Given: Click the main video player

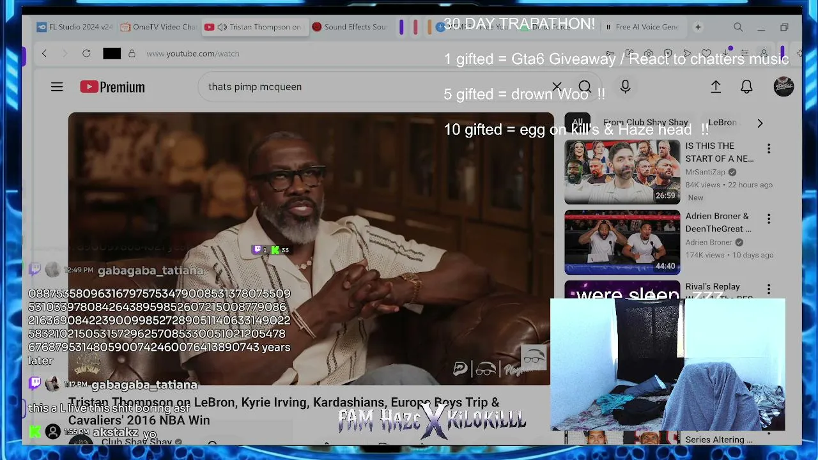Looking at the screenshot, I should click(x=311, y=249).
